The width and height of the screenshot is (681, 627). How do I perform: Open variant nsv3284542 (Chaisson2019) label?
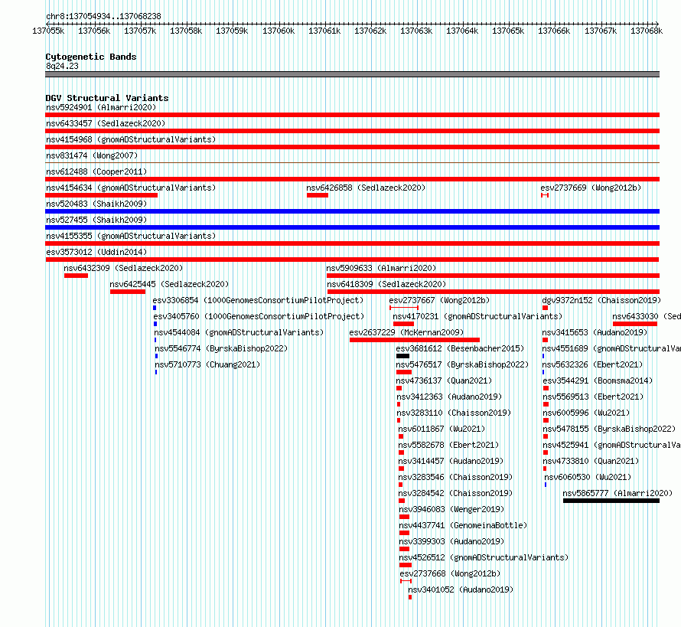455,493
